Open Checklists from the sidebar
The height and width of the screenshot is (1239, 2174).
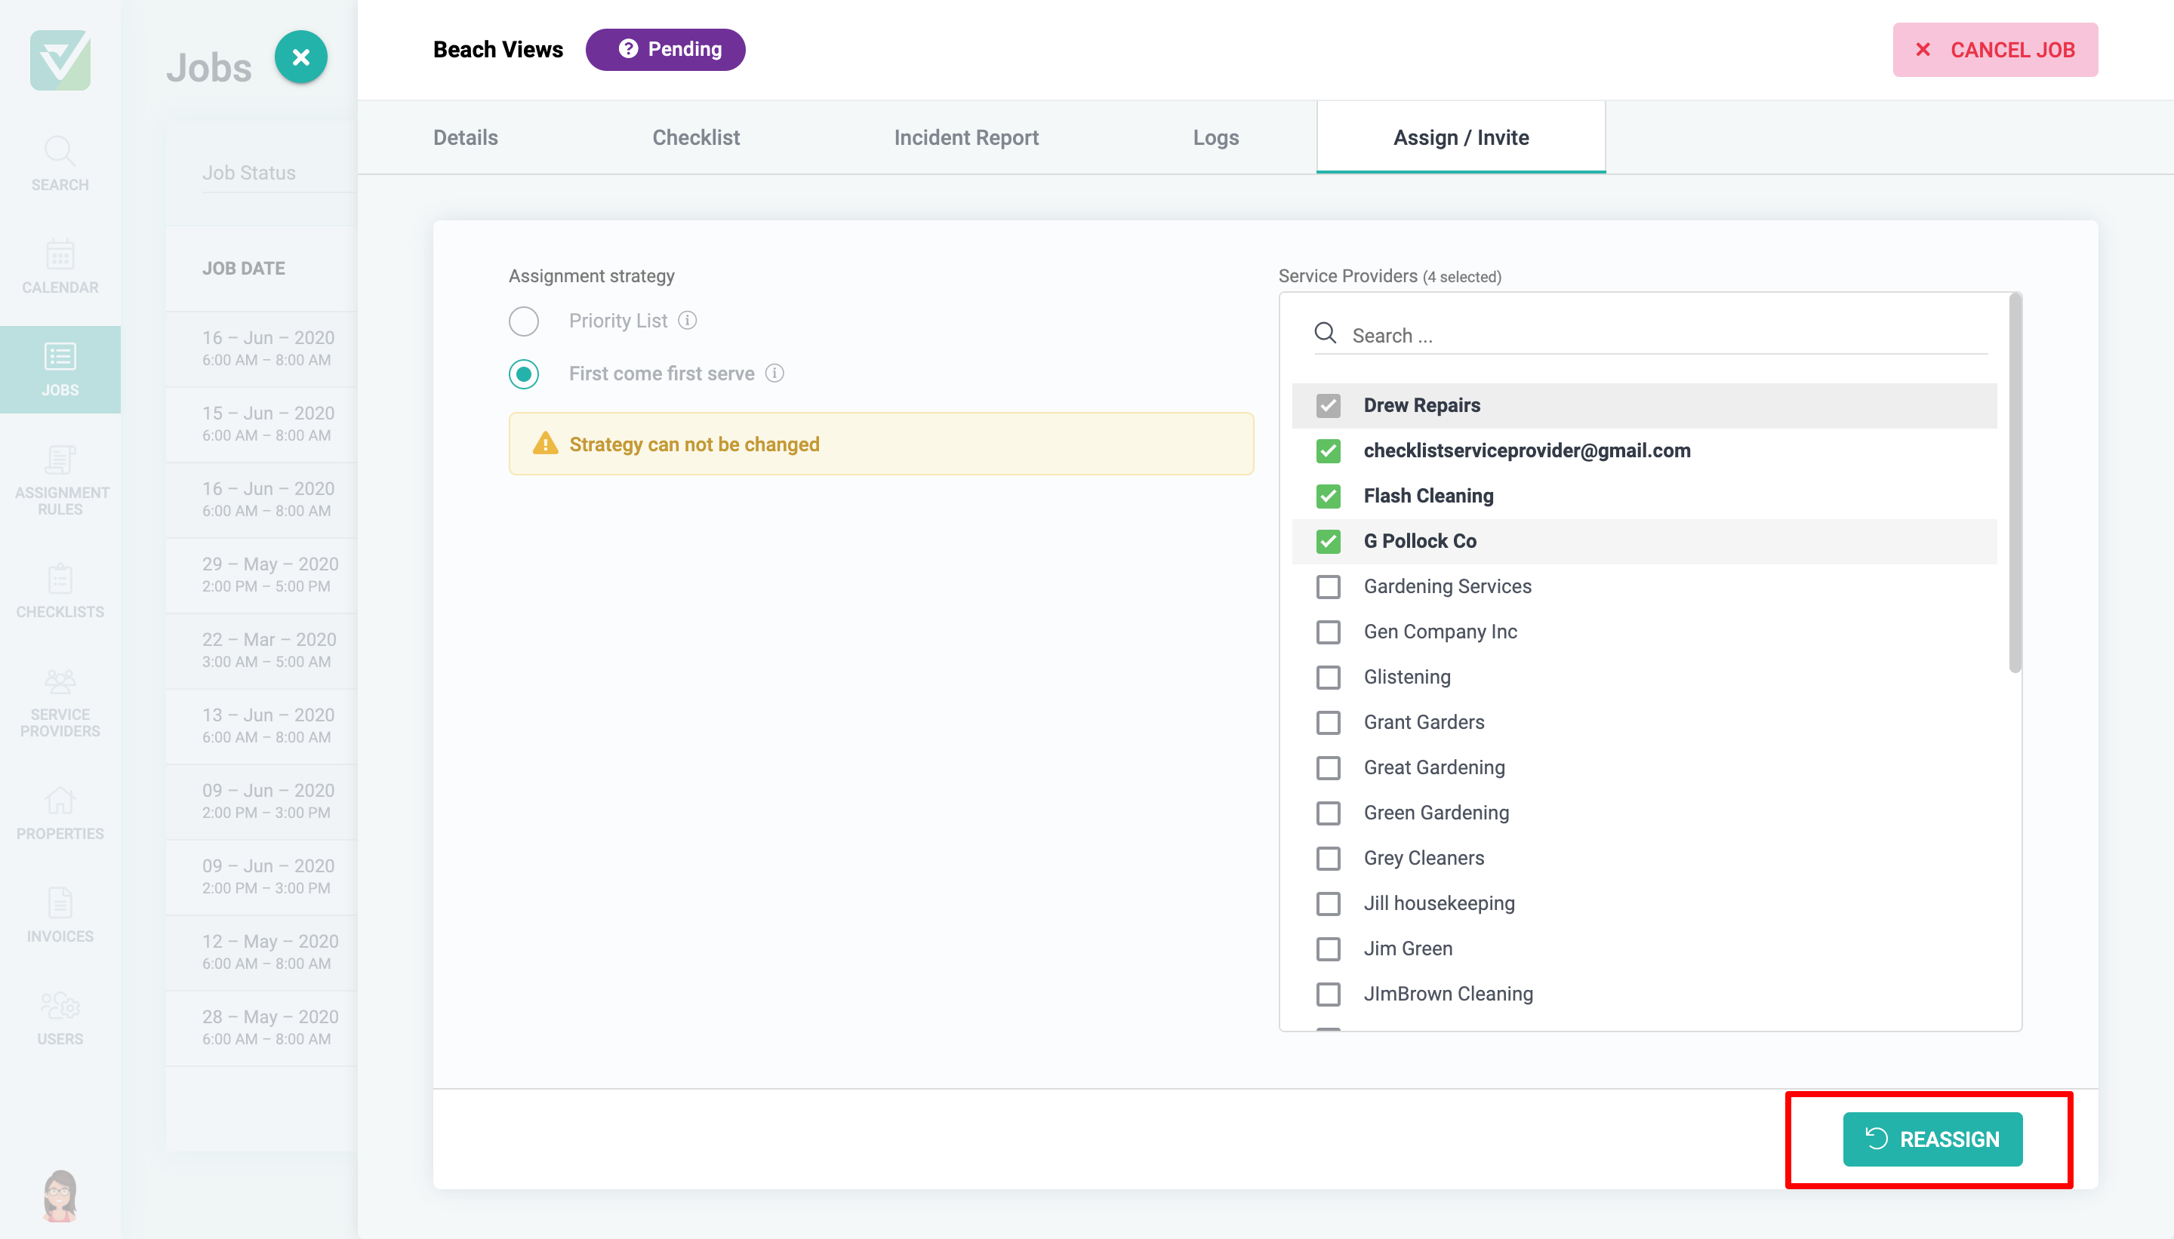pyautogui.click(x=60, y=592)
